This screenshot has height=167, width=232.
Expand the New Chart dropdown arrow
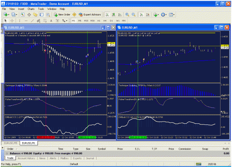pyautogui.click(x=9, y=15)
